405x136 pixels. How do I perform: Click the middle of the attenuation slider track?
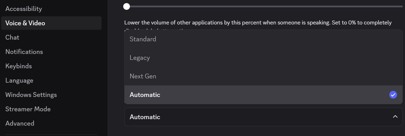pos(265,6)
